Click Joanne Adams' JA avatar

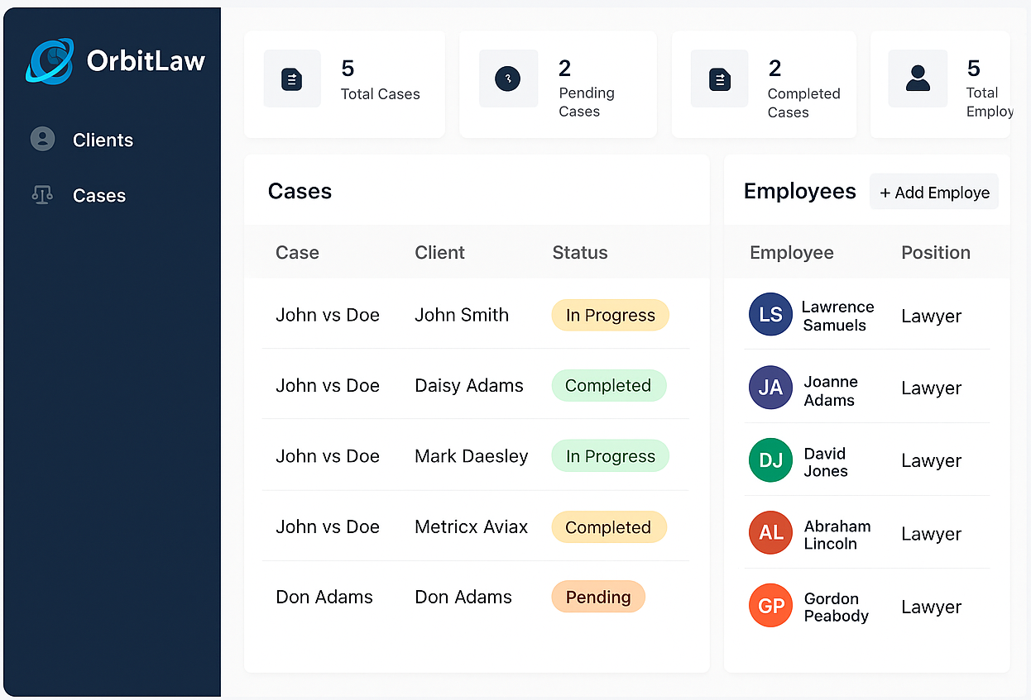coord(770,388)
